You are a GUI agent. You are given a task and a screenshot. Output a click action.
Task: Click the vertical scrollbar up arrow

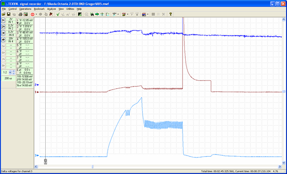[284, 20]
